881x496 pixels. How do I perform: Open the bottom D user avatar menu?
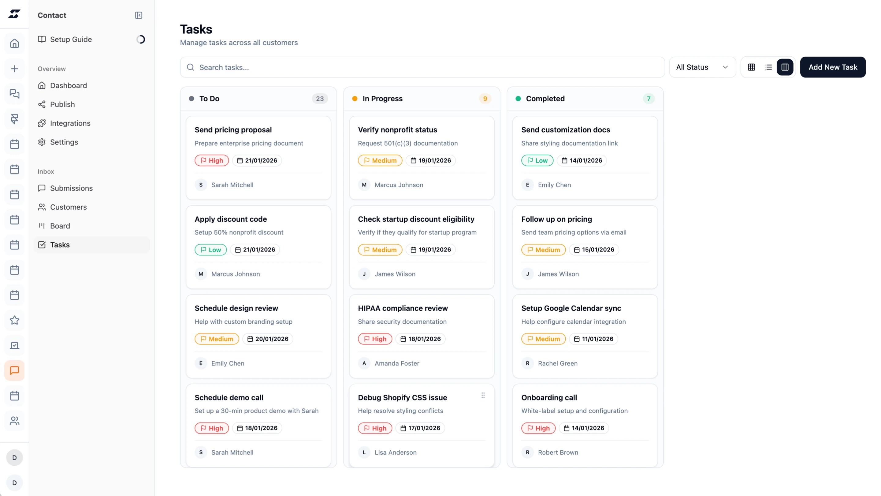[14, 483]
